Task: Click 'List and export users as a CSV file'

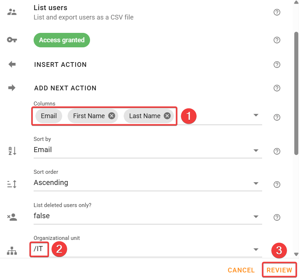Action: 84,17
